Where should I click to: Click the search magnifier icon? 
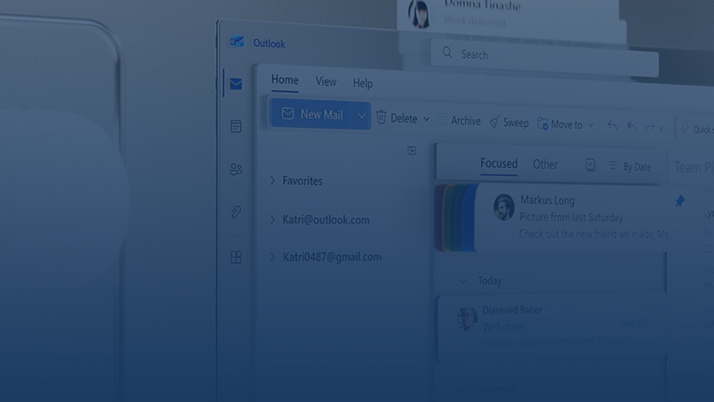point(447,53)
